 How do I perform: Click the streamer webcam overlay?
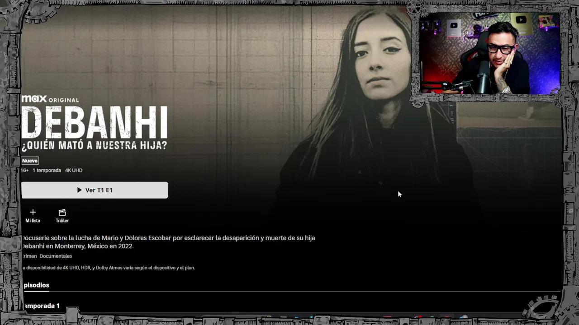click(x=490, y=53)
